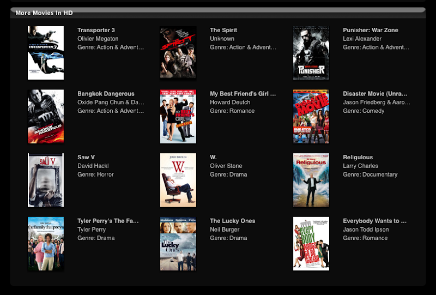Click Genre: Drama under Tyler Perry's film
Image resolution: width=436 pixels, height=295 pixels.
point(96,238)
